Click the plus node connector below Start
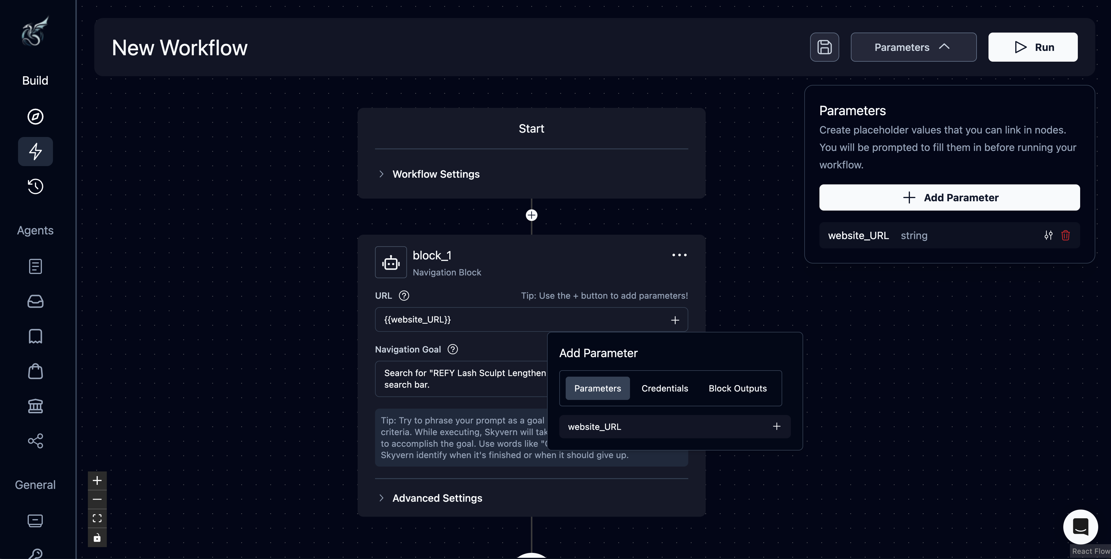 (531, 215)
